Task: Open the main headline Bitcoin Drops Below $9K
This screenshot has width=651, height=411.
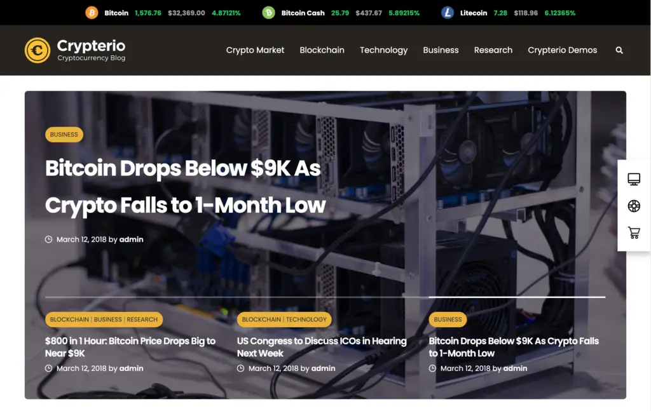Action: click(x=185, y=187)
